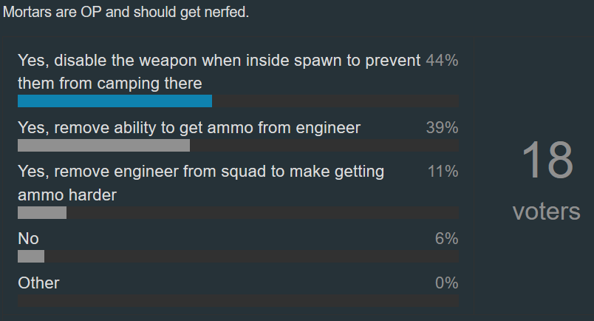
Task: Click the 11% percentage label
Action: (x=443, y=172)
